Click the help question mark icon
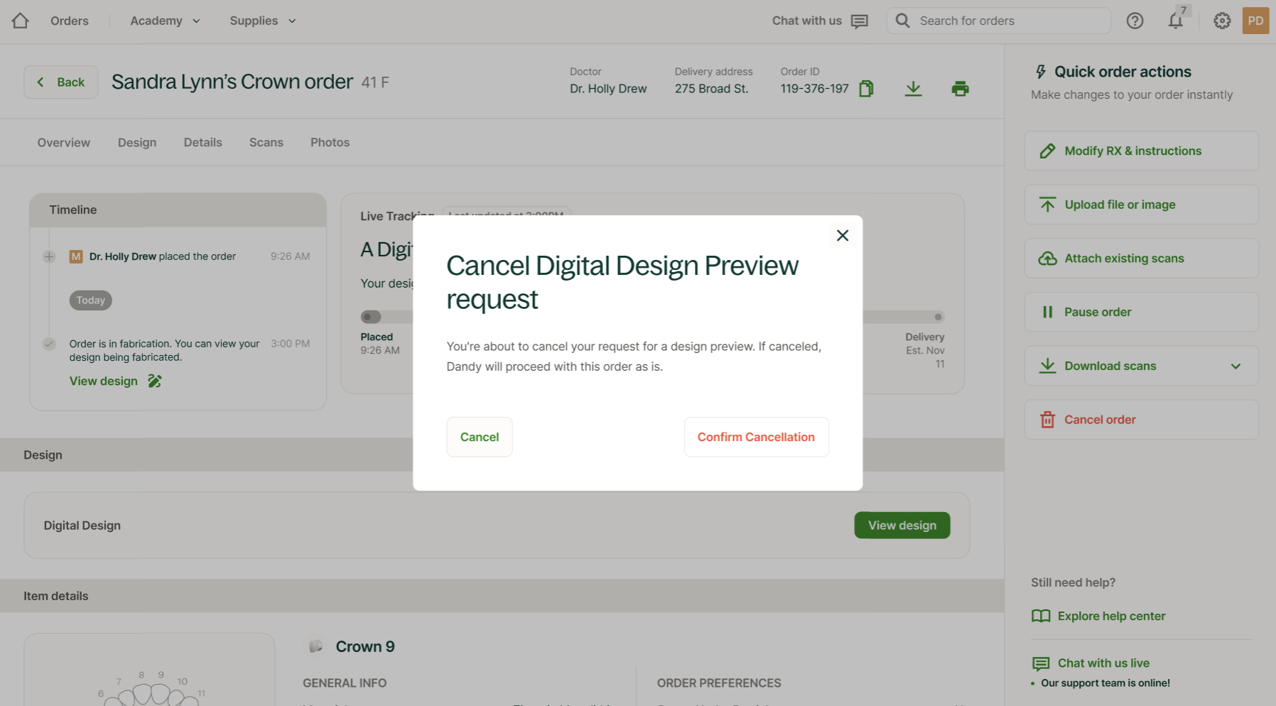Viewport: 1276px width, 706px height. point(1135,21)
